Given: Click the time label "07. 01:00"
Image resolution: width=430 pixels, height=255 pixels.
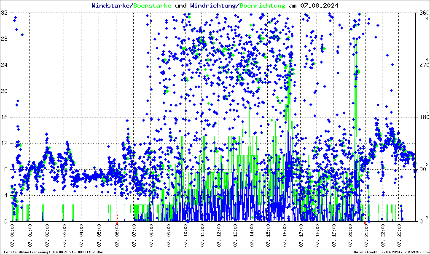Looking at the screenshot, I should click(30, 235).
